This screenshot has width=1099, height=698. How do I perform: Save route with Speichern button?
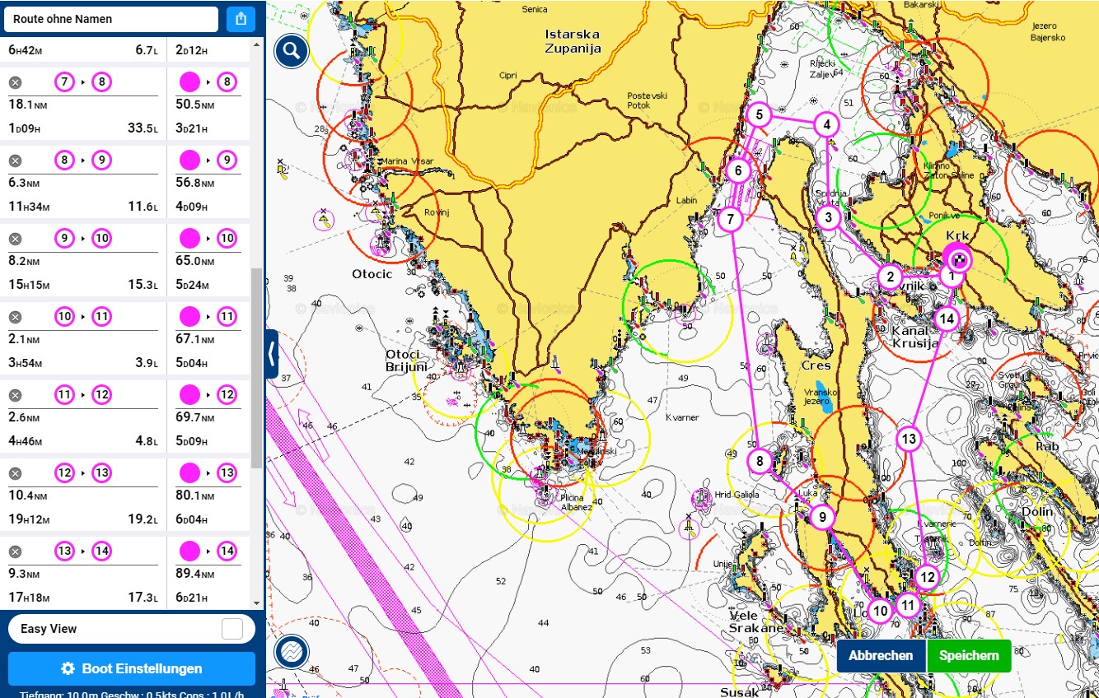coord(969,656)
